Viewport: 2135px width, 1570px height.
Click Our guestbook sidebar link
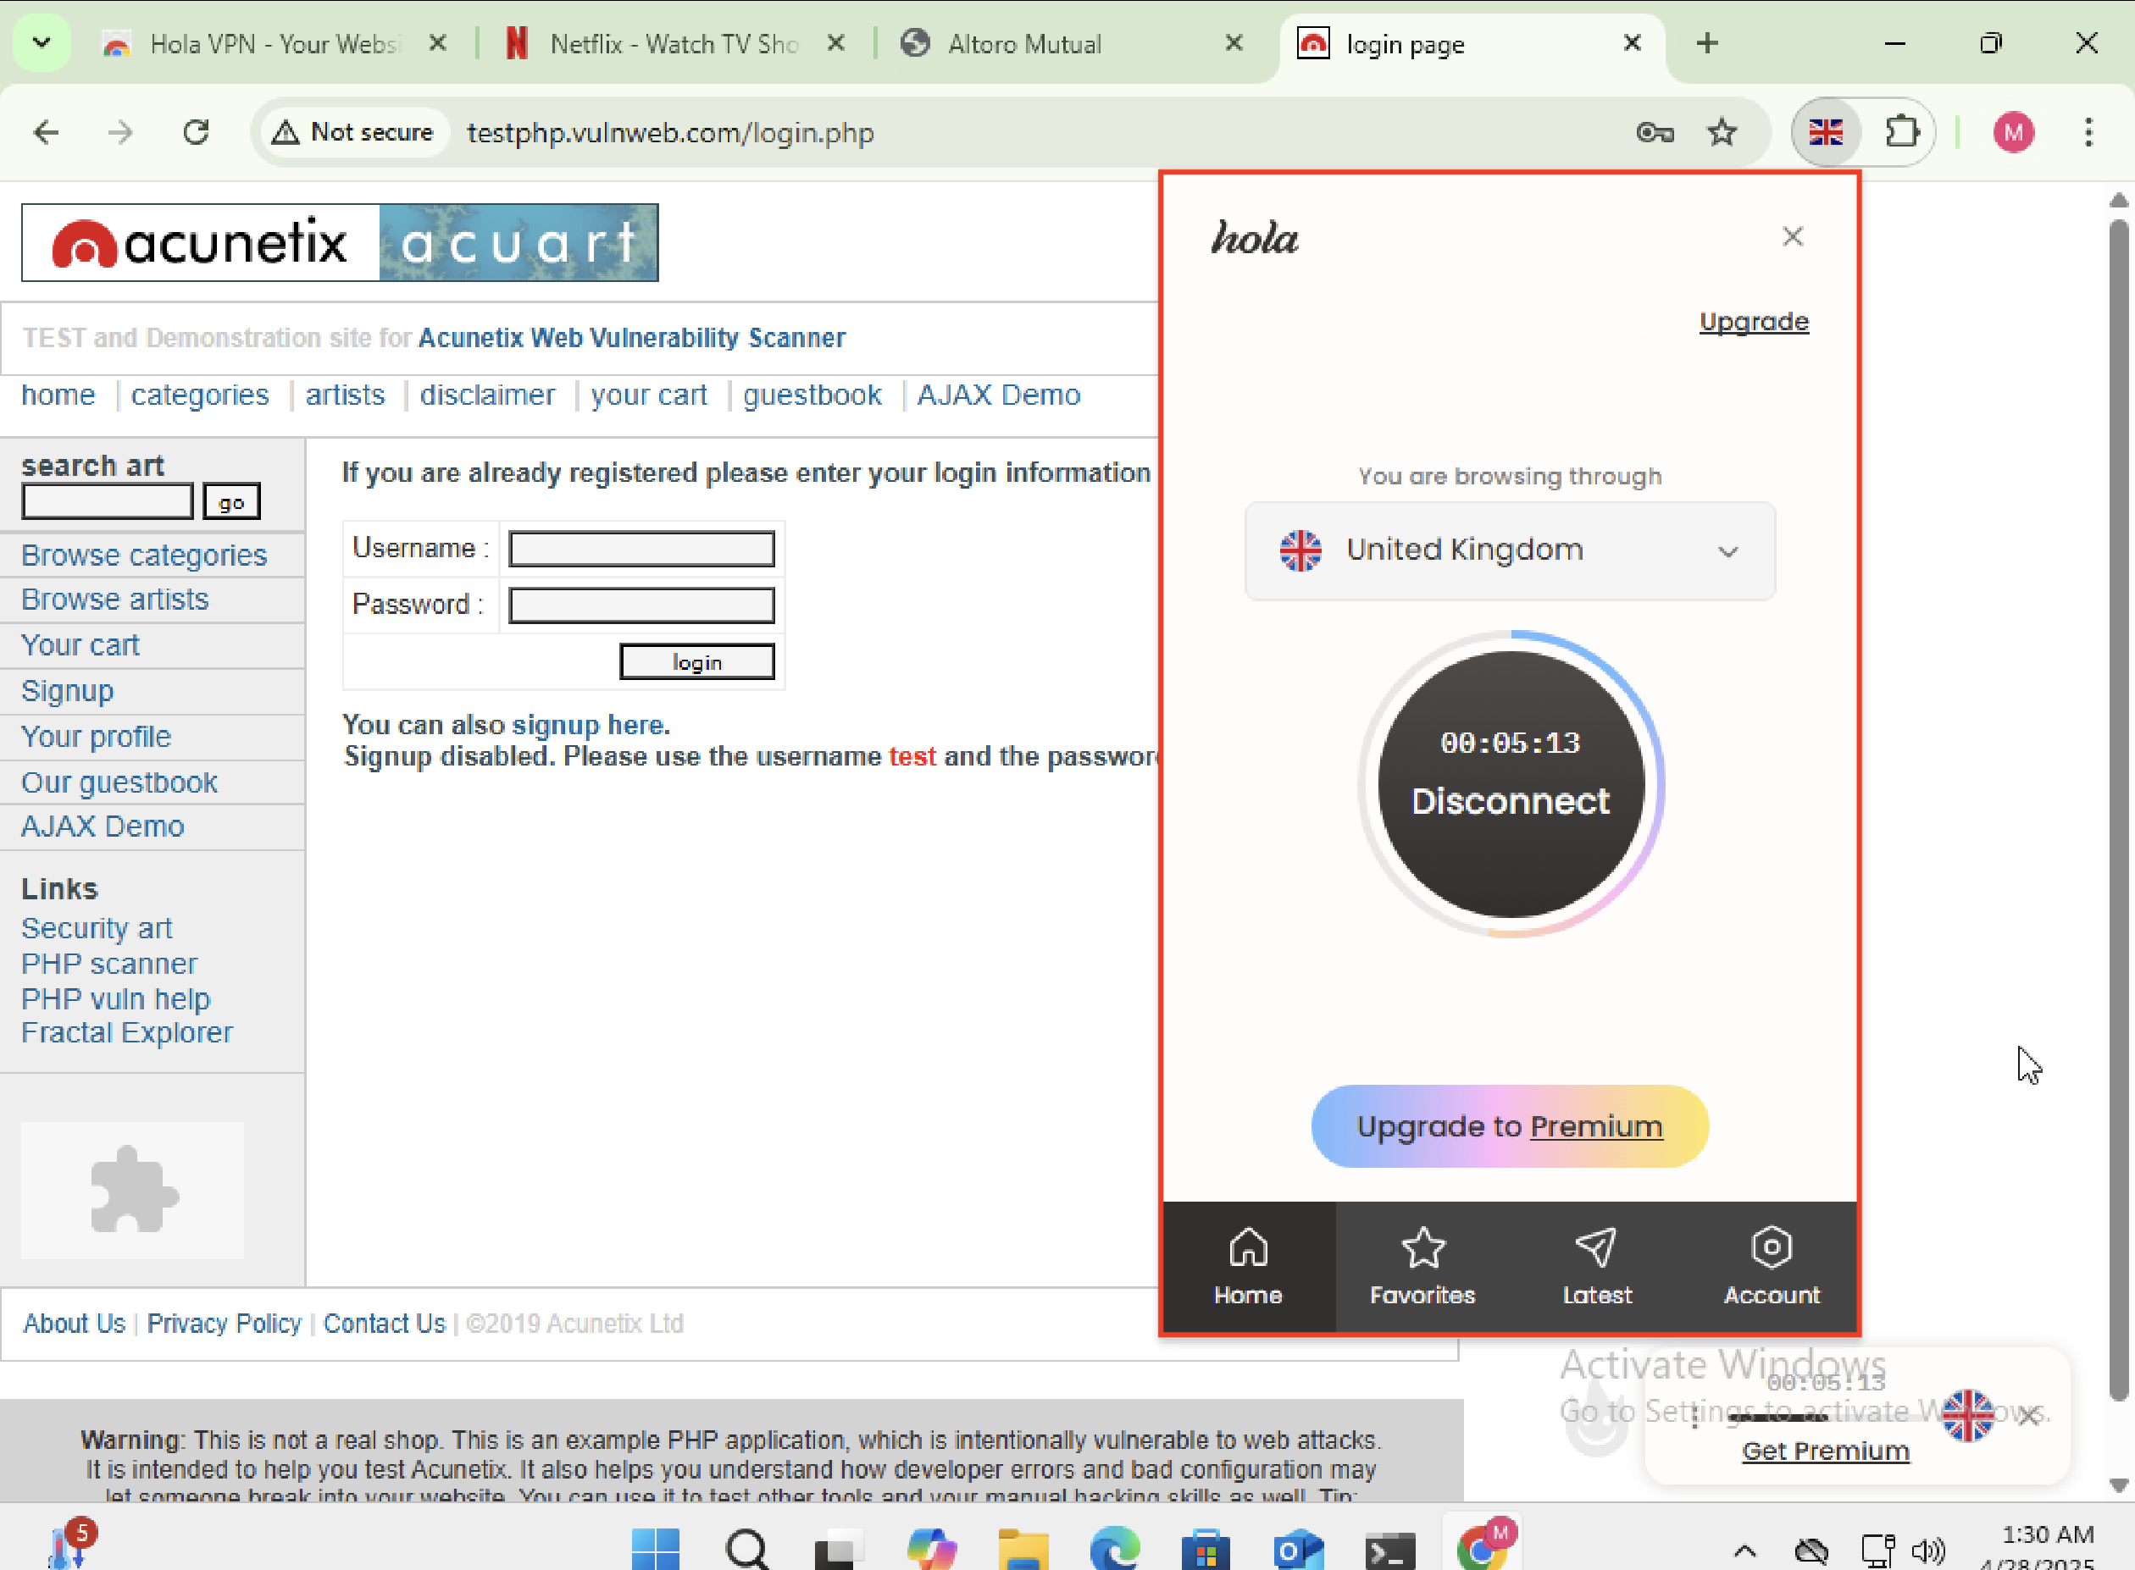click(x=119, y=782)
